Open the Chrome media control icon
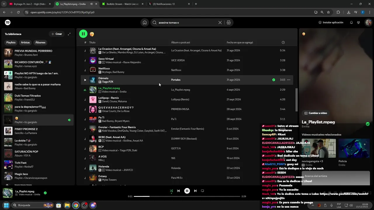This screenshot has width=374, height=210. coord(356,12)
